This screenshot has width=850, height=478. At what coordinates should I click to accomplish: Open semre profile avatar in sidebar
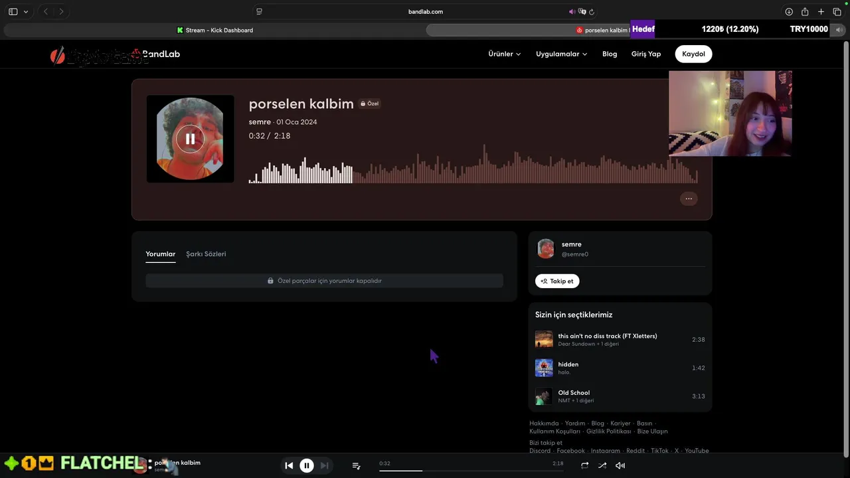coord(545,249)
